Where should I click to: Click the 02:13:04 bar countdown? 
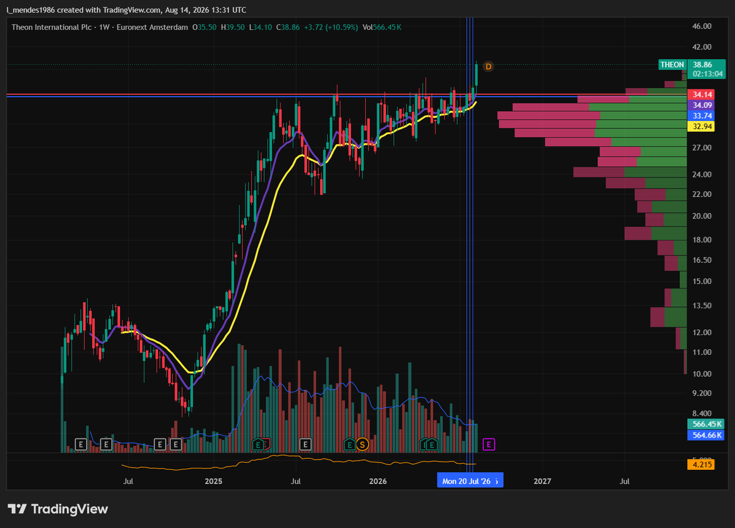coord(706,73)
